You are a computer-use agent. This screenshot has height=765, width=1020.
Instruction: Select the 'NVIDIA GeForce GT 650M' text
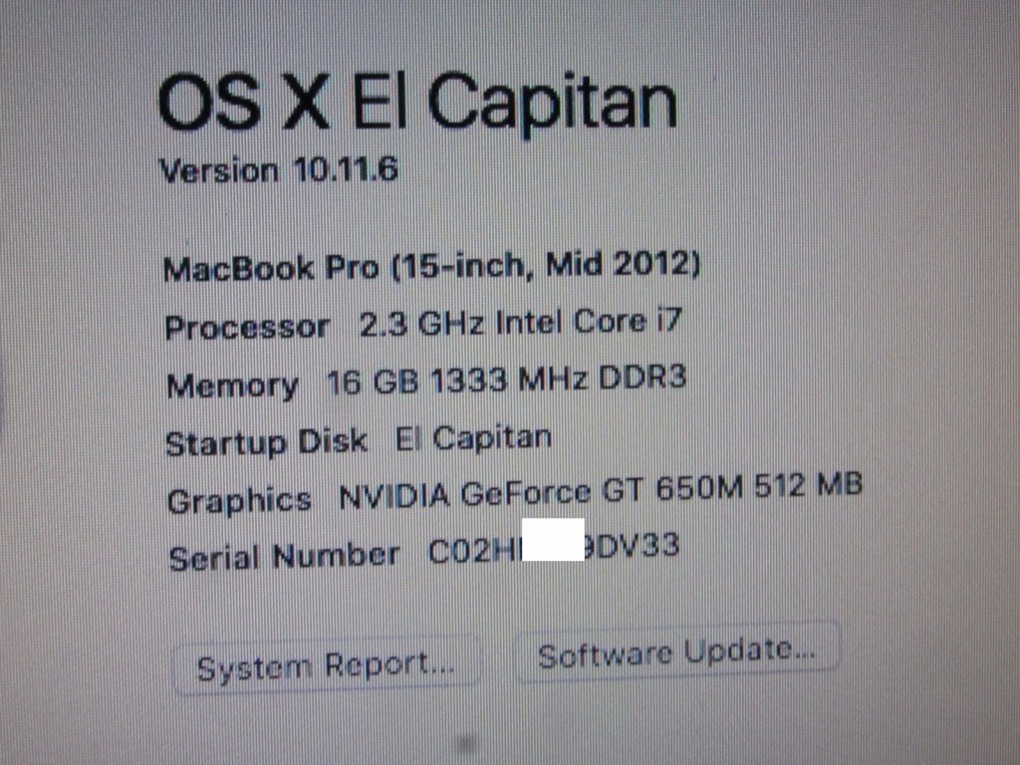coord(541,492)
